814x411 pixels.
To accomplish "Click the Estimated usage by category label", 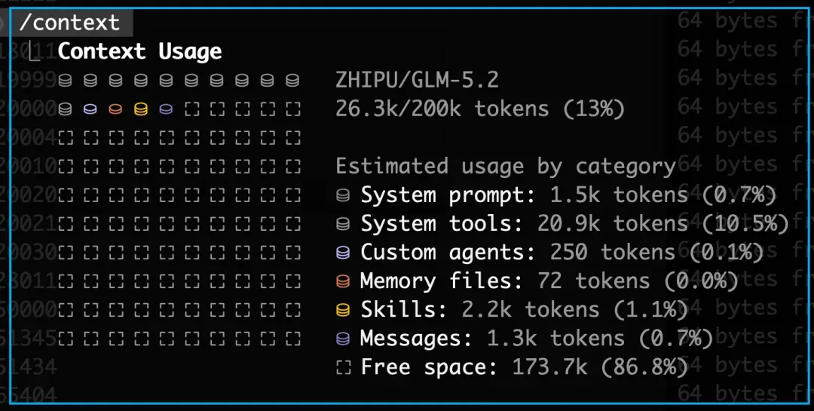I will [506, 166].
